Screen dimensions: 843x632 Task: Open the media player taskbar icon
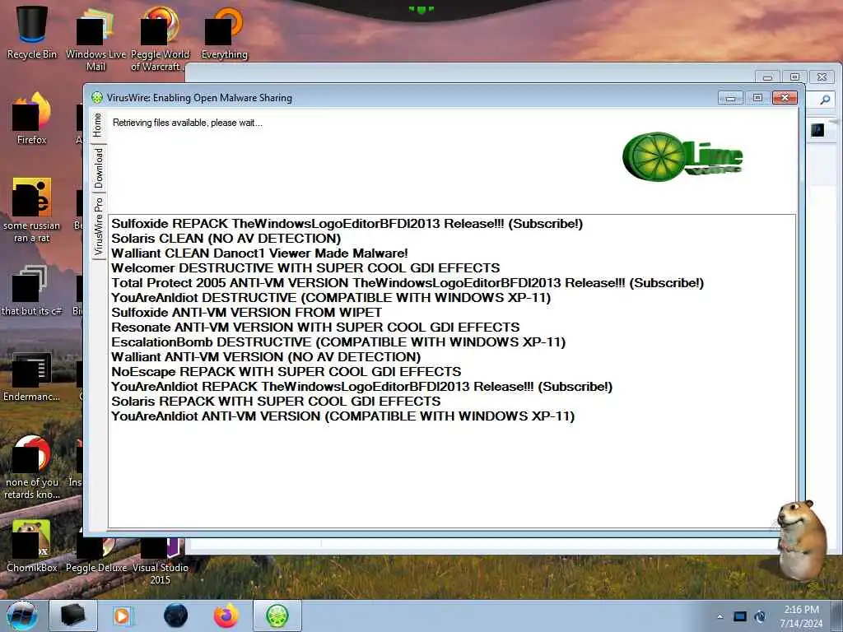123,616
